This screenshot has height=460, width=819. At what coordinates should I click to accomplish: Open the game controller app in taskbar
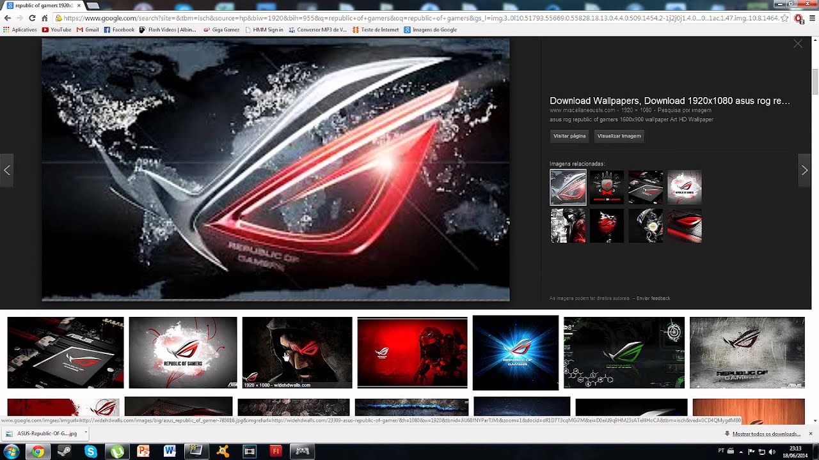(302, 452)
